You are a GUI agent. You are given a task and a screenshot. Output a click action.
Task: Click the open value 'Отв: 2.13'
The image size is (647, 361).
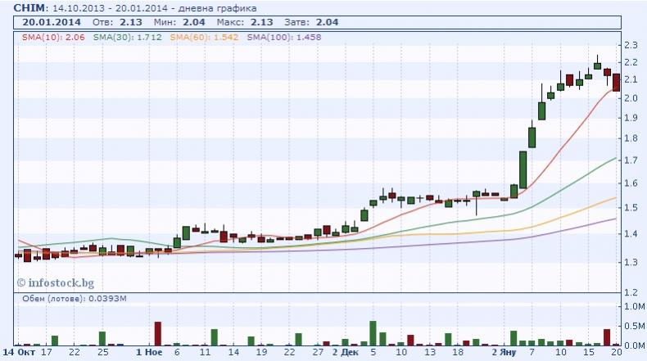(117, 22)
